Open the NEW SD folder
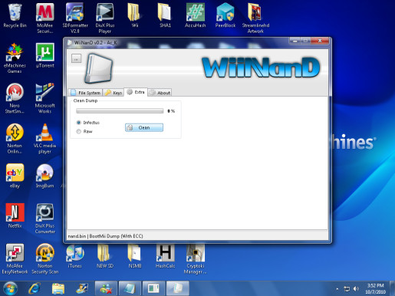Image resolution: width=395 pixels, height=296 pixels. pos(105,256)
